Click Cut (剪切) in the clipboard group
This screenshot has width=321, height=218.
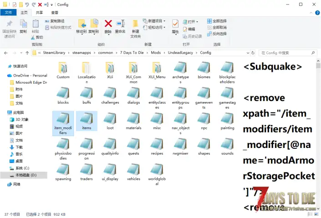(x=37, y=37)
